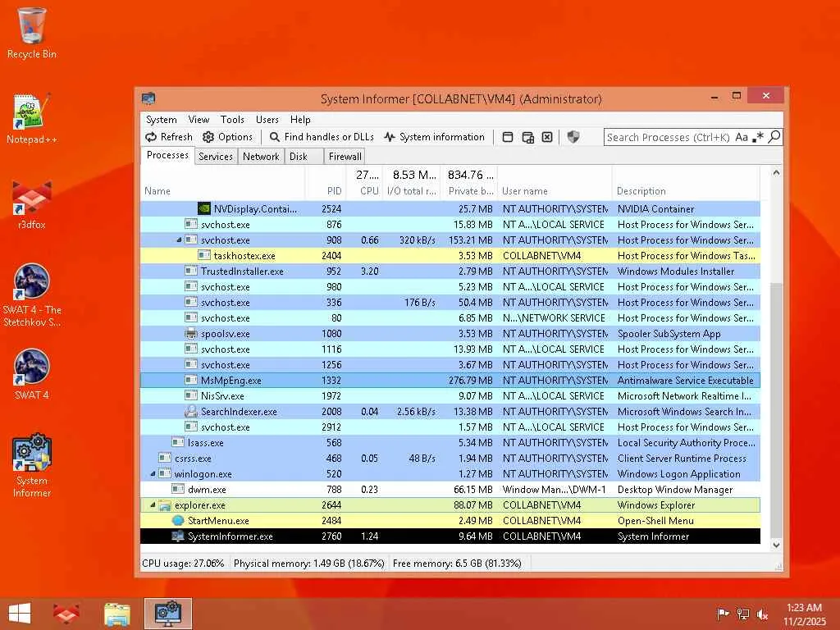Image resolution: width=840 pixels, height=630 pixels.
Task: Switch to the Firewall tab
Action: pos(345,157)
